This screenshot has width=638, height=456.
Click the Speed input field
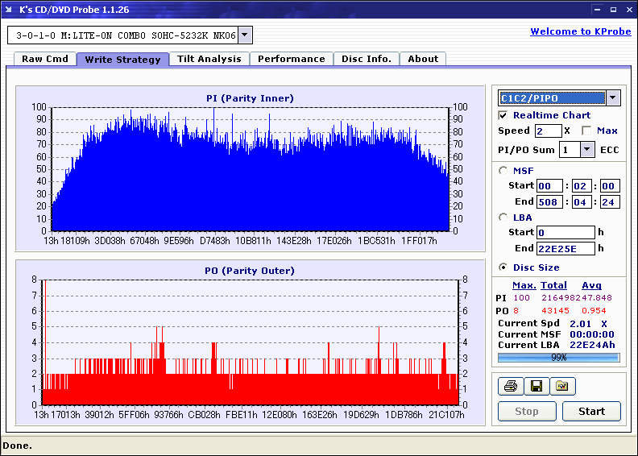(548, 131)
